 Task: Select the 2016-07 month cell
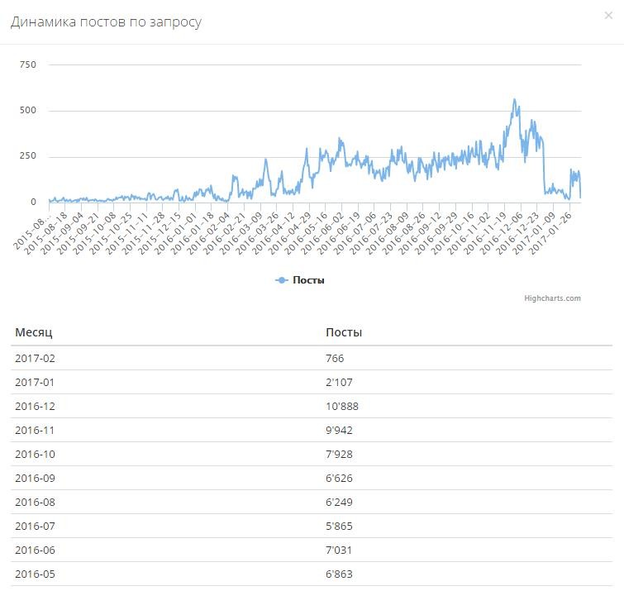tap(35, 527)
